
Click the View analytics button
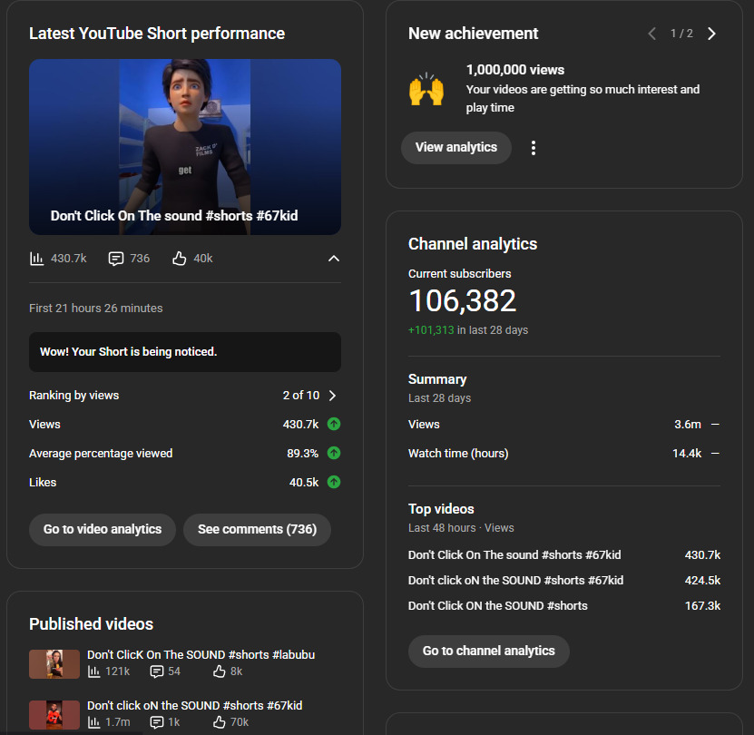(x=456, y=148)
